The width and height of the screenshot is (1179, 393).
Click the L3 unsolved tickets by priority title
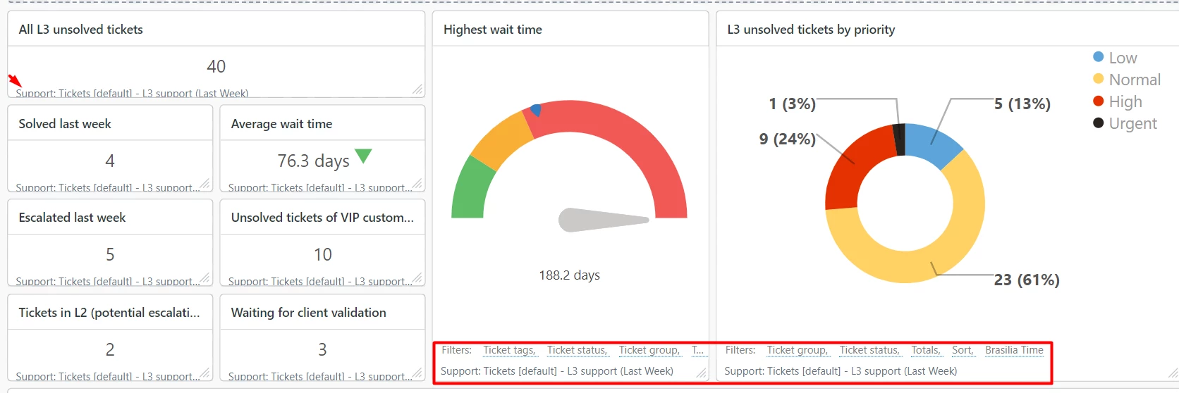(x=811, y=30)
